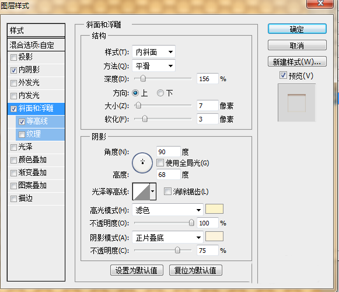This screenshot has height=292, width=339.
Task: Click the shadow 不透明度(C) opacity slider handle
Action: [177, 250]
